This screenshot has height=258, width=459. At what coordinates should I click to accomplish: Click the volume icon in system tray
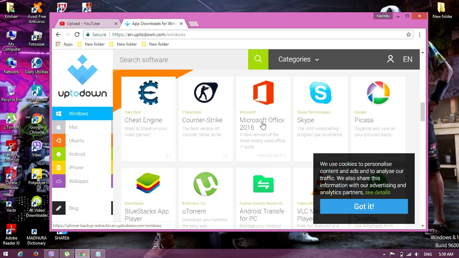[417, 254]
